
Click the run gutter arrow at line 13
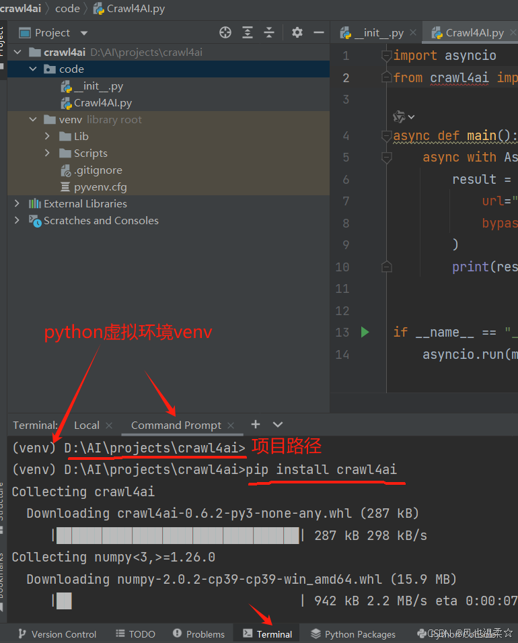(365, 332)
